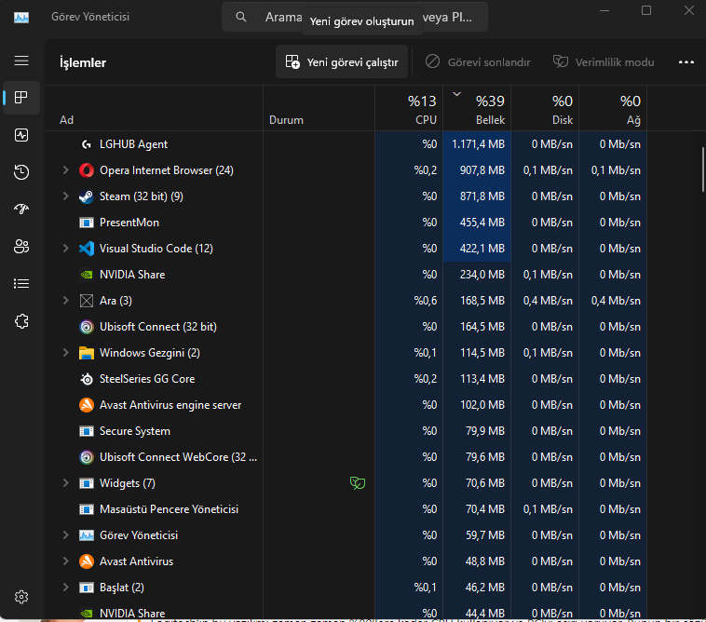
Task: Expand the Widgets (7) group
Action: 66,483
